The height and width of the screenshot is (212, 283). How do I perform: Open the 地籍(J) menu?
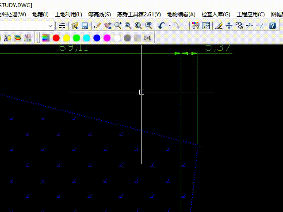point(40,15)
